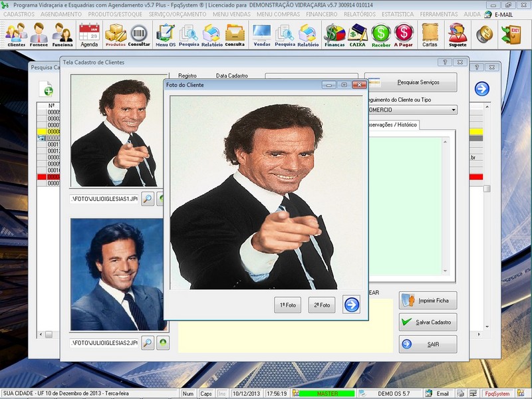Click magnifier next to JULIOIGLESIAS1 path
Image resolution: width=532 pixels, height=399 pixels.
pyautogui.click(x=148, y=199)
